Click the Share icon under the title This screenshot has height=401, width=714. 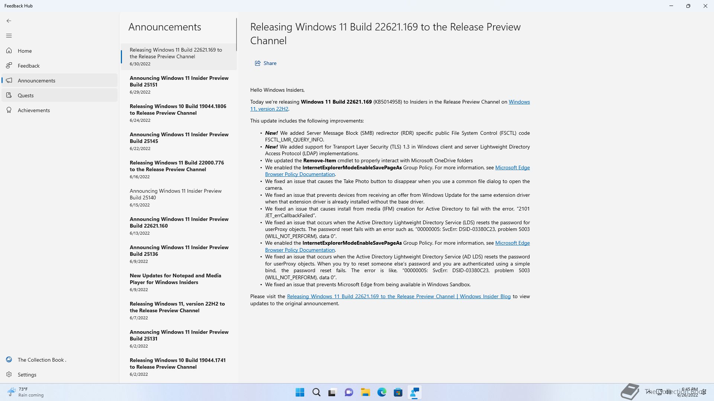coord(257,63)
